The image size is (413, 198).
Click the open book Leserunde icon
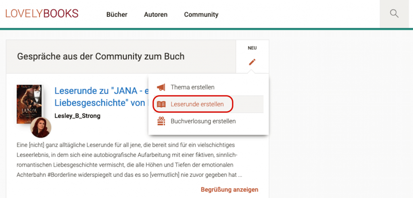click(161, 104)
